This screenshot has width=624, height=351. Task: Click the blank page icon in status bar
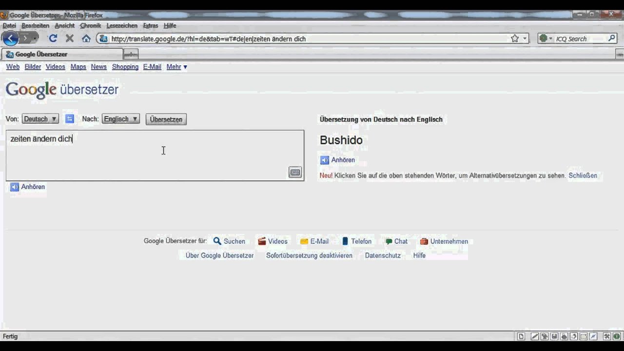point(521,336)
